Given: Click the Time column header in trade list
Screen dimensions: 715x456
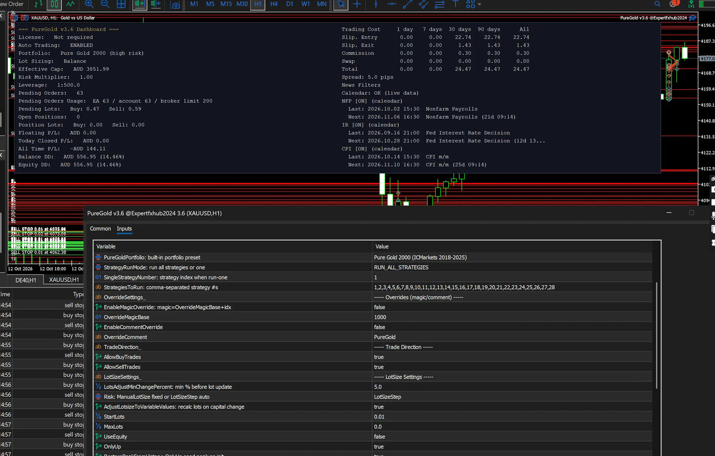Looking at the screenshot, I should point(5,294).
